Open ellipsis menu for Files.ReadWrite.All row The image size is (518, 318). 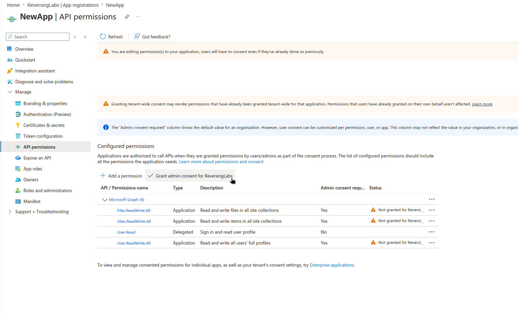pos(432,210)
